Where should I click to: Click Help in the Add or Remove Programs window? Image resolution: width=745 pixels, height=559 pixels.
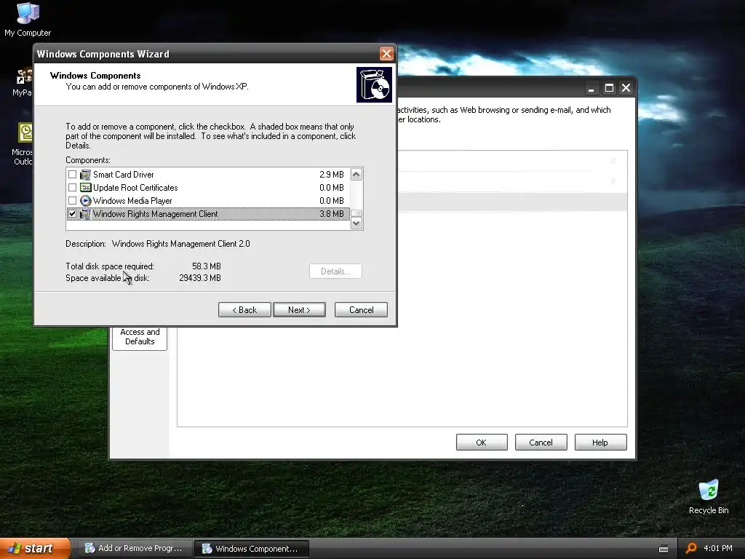[600, 443]
